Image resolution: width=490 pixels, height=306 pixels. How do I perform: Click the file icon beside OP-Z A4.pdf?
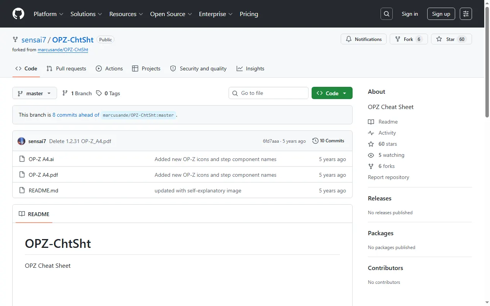point(22,175)
